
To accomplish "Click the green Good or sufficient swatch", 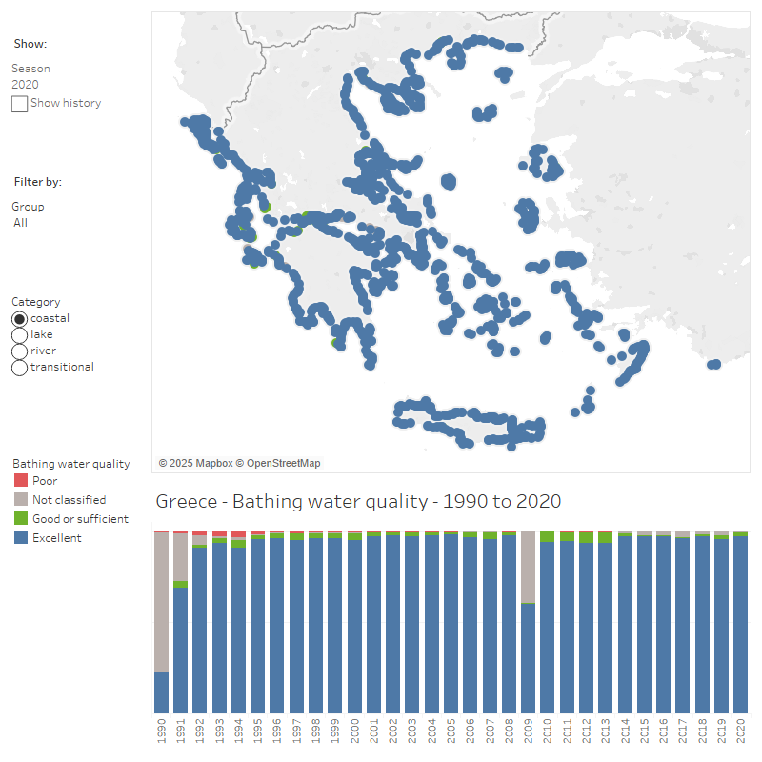I will 21,518.
